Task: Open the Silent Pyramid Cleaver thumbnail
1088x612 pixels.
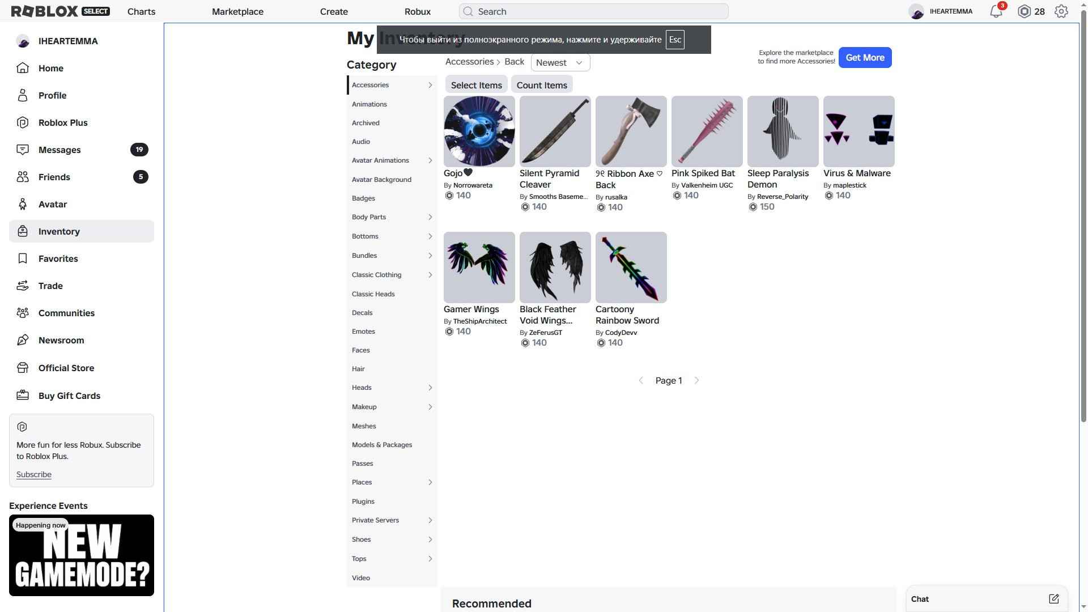Action: click(x=555, y=131)
